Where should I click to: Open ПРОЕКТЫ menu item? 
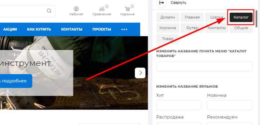(x=102, y=30)
